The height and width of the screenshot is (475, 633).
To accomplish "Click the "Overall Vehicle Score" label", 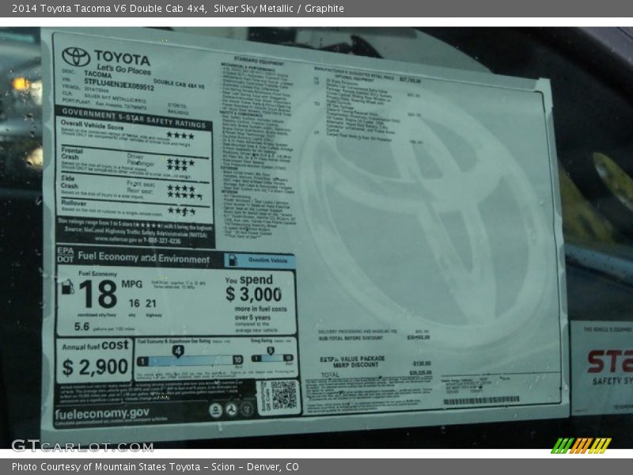I will [x=92, y=125].
